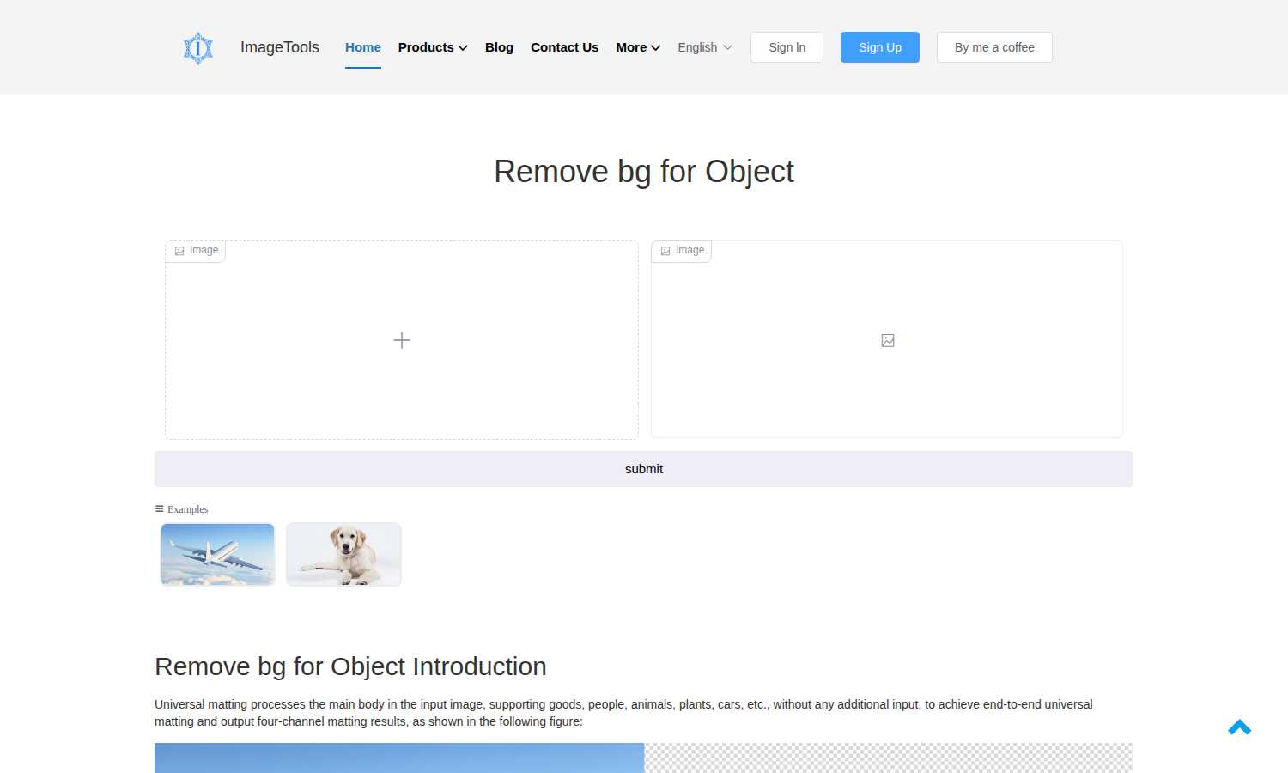Click the output image placeholder icon
The height and width of the screenshot is (773, 1288).
[x=888, y=340]
